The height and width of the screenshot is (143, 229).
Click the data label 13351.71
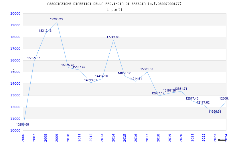tap(181, 89)
